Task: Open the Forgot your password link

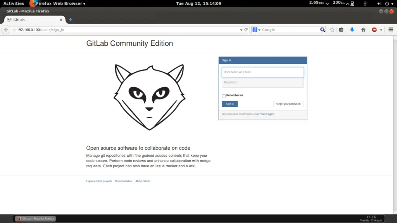Action: pyautogui.click(x=288, y=104)
